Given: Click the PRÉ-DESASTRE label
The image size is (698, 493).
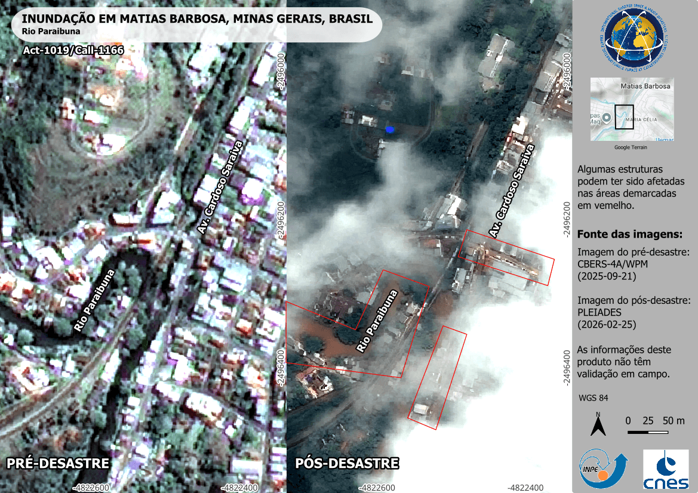Looking at the screenshot, I should click(x=57, y=464).
